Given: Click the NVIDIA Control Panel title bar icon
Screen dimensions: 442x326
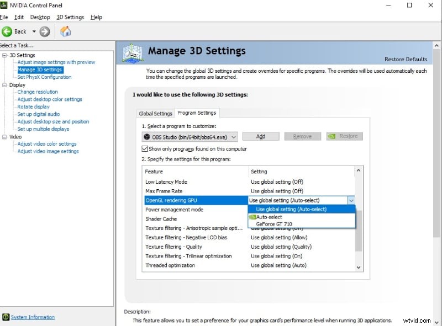Looking at the screenshot, I should click(4, 5).
